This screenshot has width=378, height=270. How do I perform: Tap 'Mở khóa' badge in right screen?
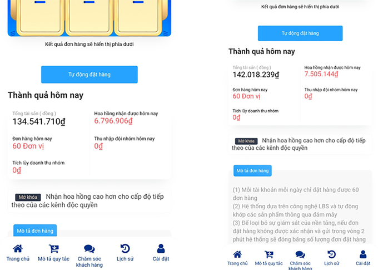[246, 141]
